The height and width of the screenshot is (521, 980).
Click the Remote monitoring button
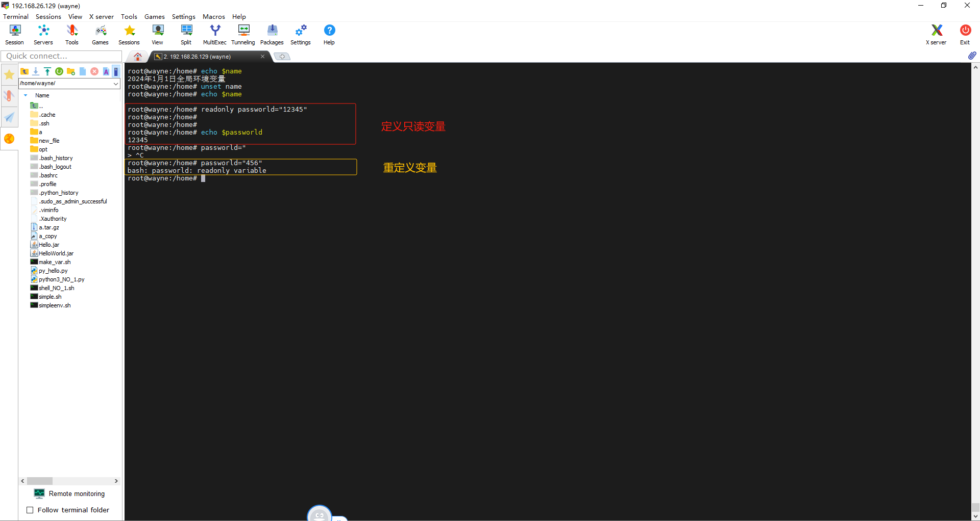(x=69, y=493)
